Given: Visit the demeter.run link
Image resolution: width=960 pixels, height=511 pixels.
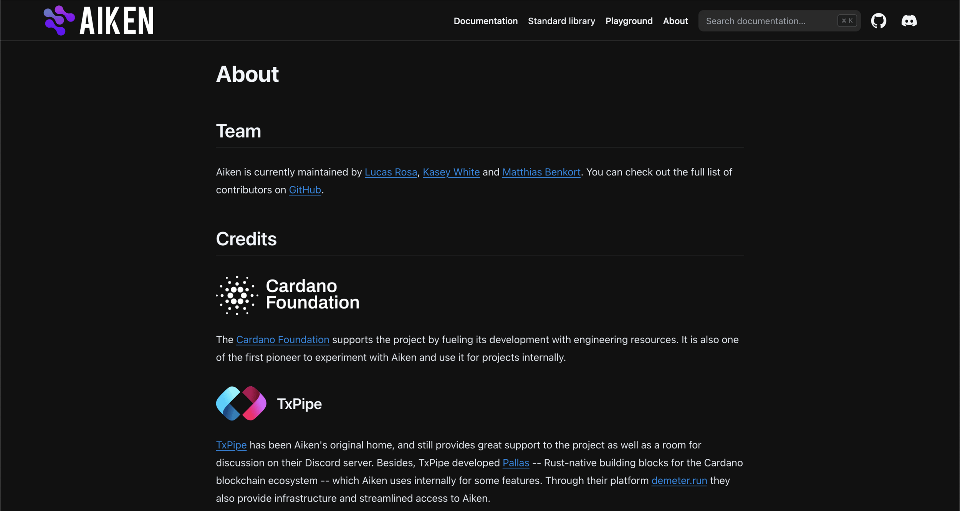Looking at the screenshot, I should 679,480.
